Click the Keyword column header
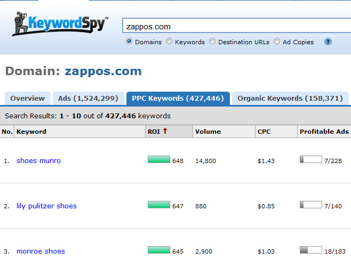This screenshot has height=260, width=351. [x=31, y=132]
